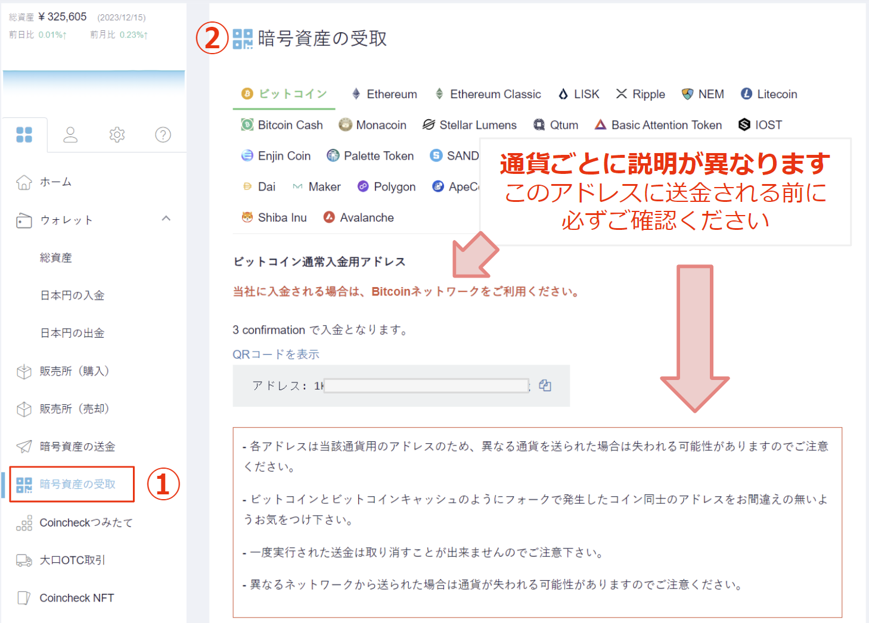The image size is (869, 623).
Task: Click the Avalanche logo icon
Action: coord(329,217)
